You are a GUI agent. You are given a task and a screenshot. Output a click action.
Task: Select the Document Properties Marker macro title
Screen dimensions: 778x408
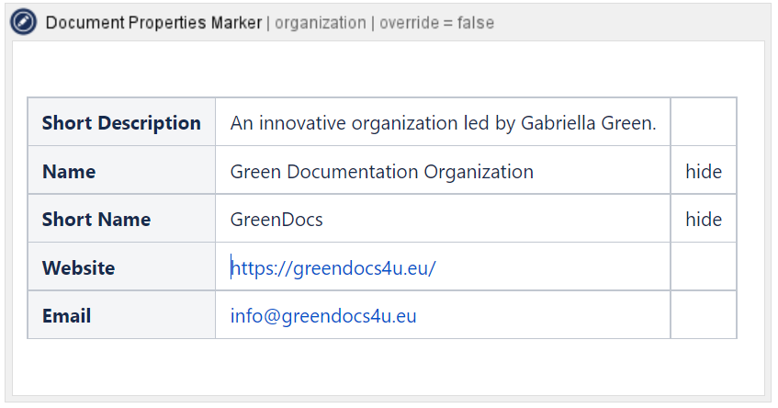(153, 23)
